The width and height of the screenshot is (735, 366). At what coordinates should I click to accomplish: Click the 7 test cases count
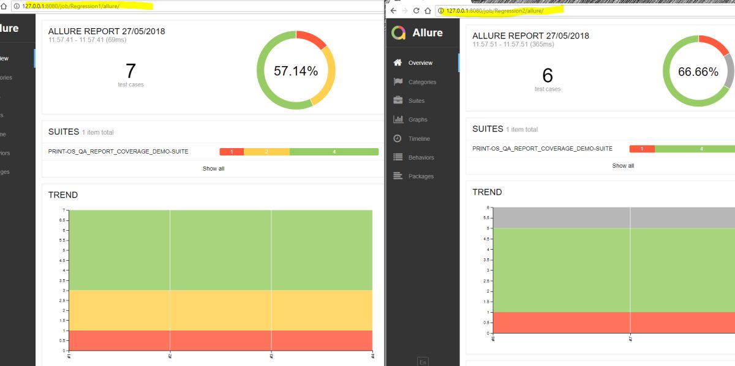[x=130, y=71]
